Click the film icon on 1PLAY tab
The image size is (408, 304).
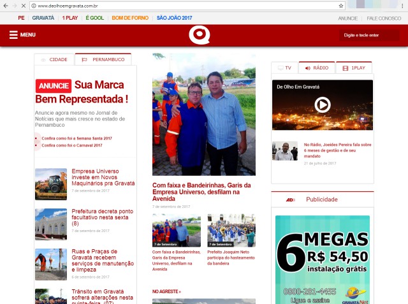(x=346, y=68)
